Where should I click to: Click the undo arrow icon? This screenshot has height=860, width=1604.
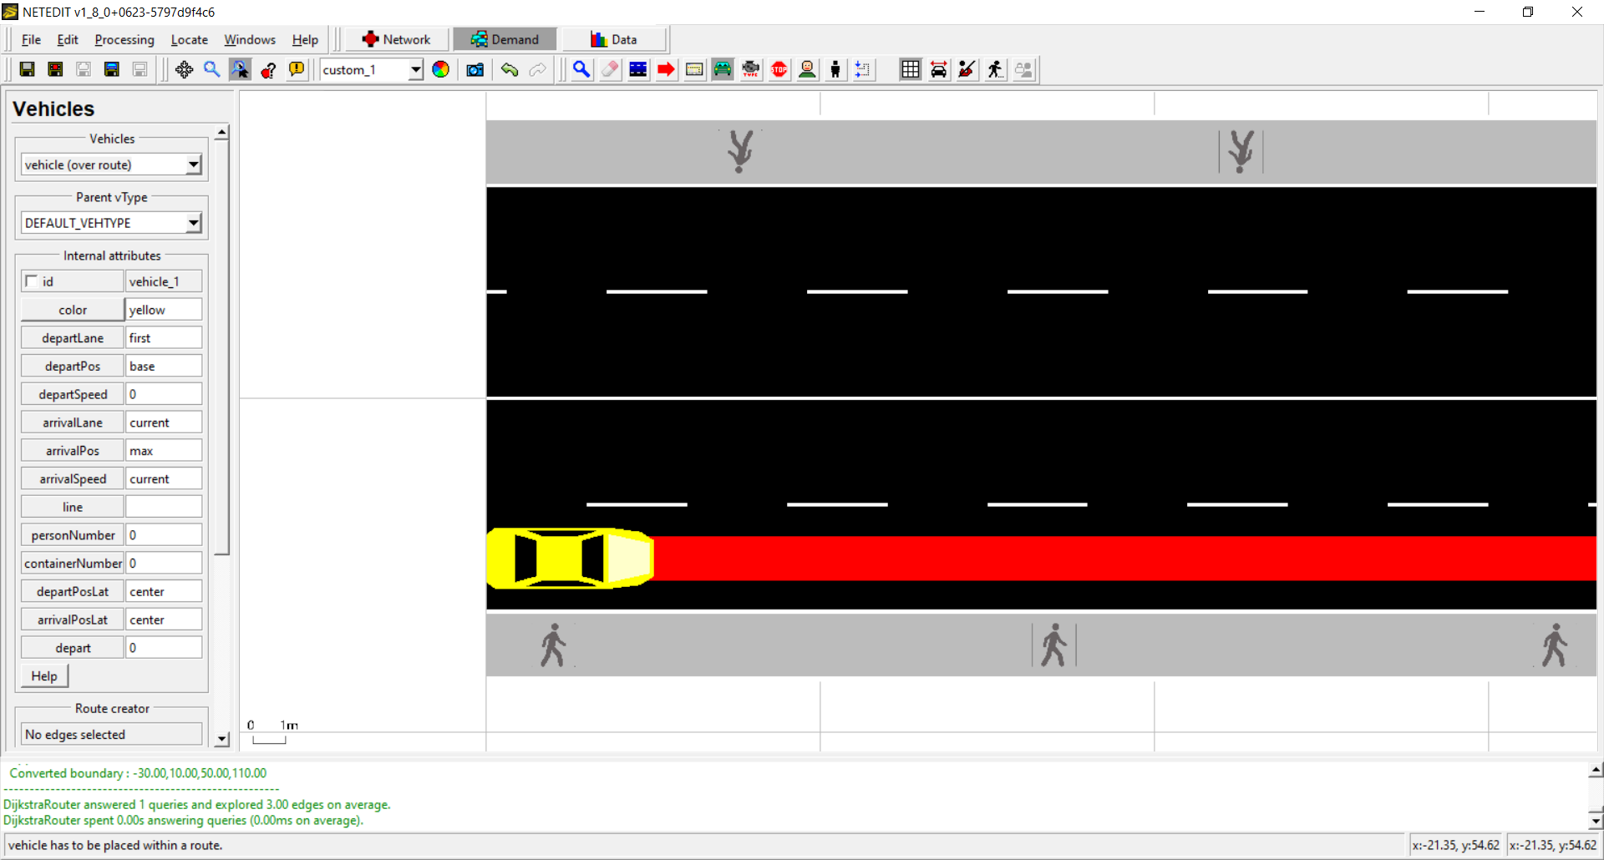509,70
